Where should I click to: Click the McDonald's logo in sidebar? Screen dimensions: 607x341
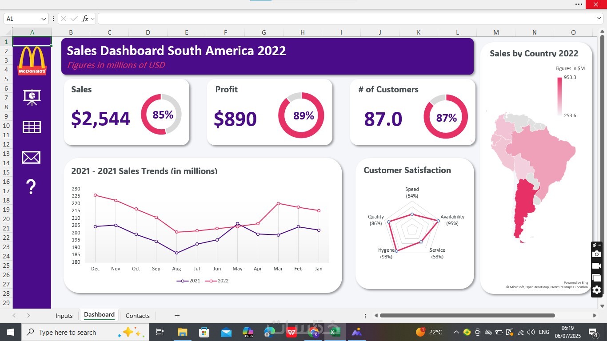tap(32, 61)
